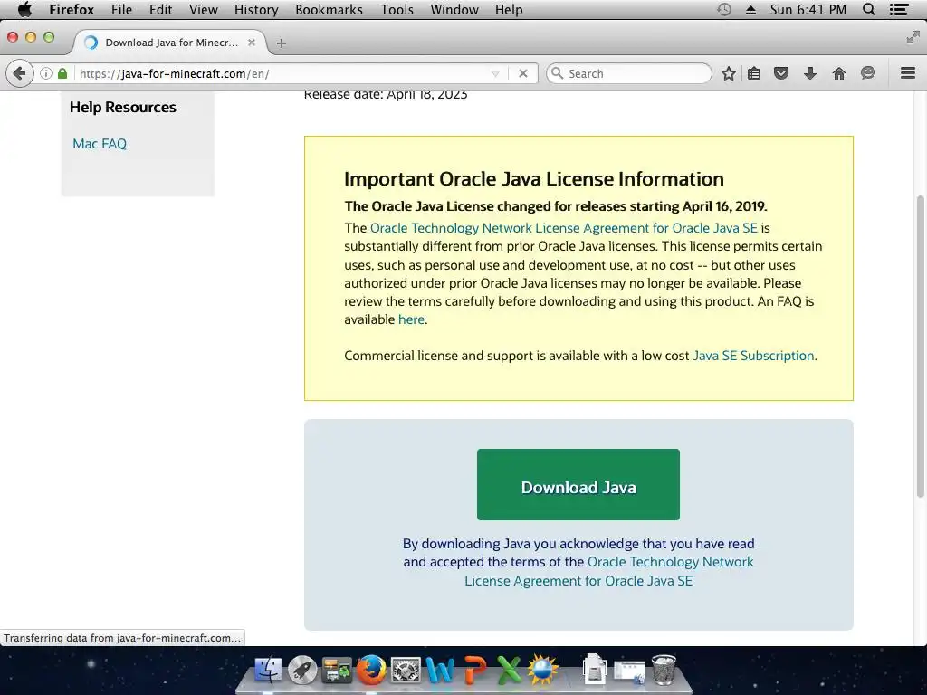927x695 pixels.
Task: Open the Bookmarks menu
Action: 329,9
